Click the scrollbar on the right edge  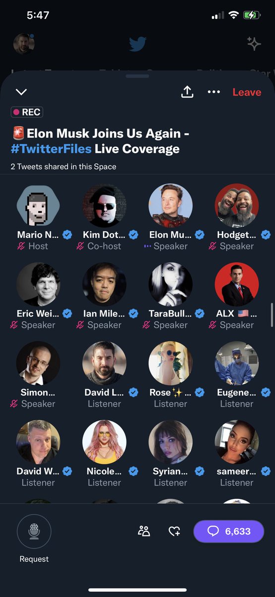pyautogui.click(x=272, y=314)
